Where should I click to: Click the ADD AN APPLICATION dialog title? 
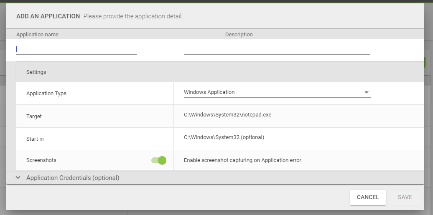pyautogui.click(x=48, y=16)
